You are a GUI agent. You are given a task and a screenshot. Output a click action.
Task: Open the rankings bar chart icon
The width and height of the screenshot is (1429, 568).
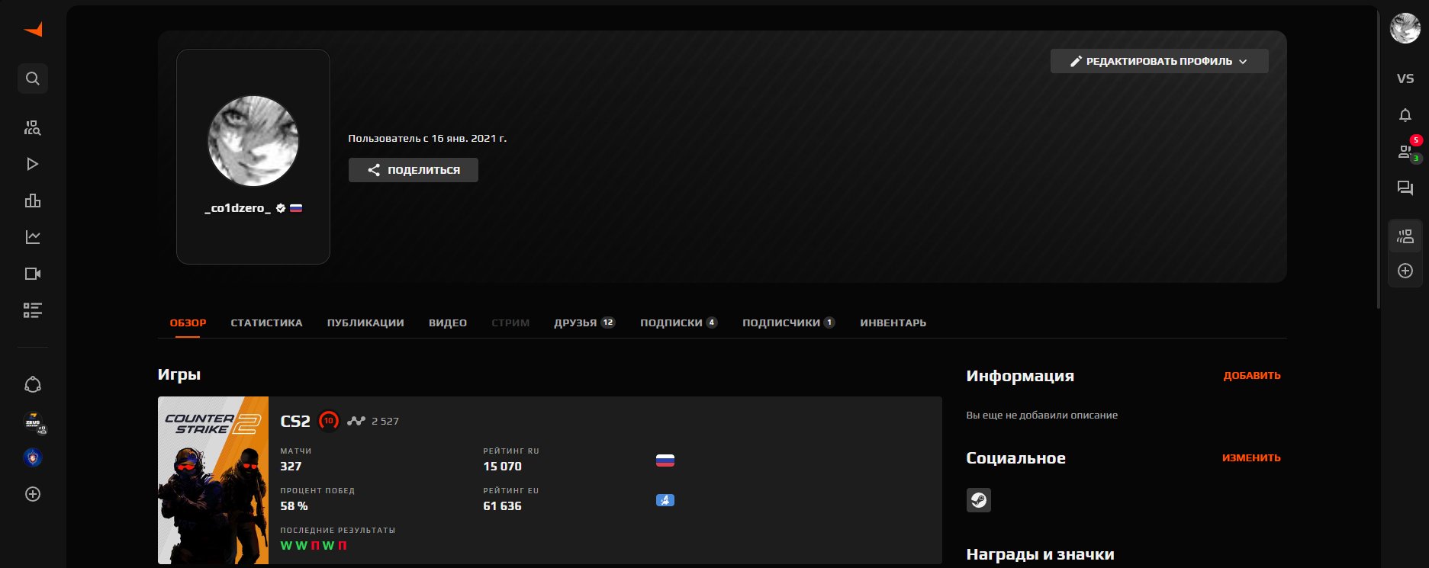pos(33,201)
